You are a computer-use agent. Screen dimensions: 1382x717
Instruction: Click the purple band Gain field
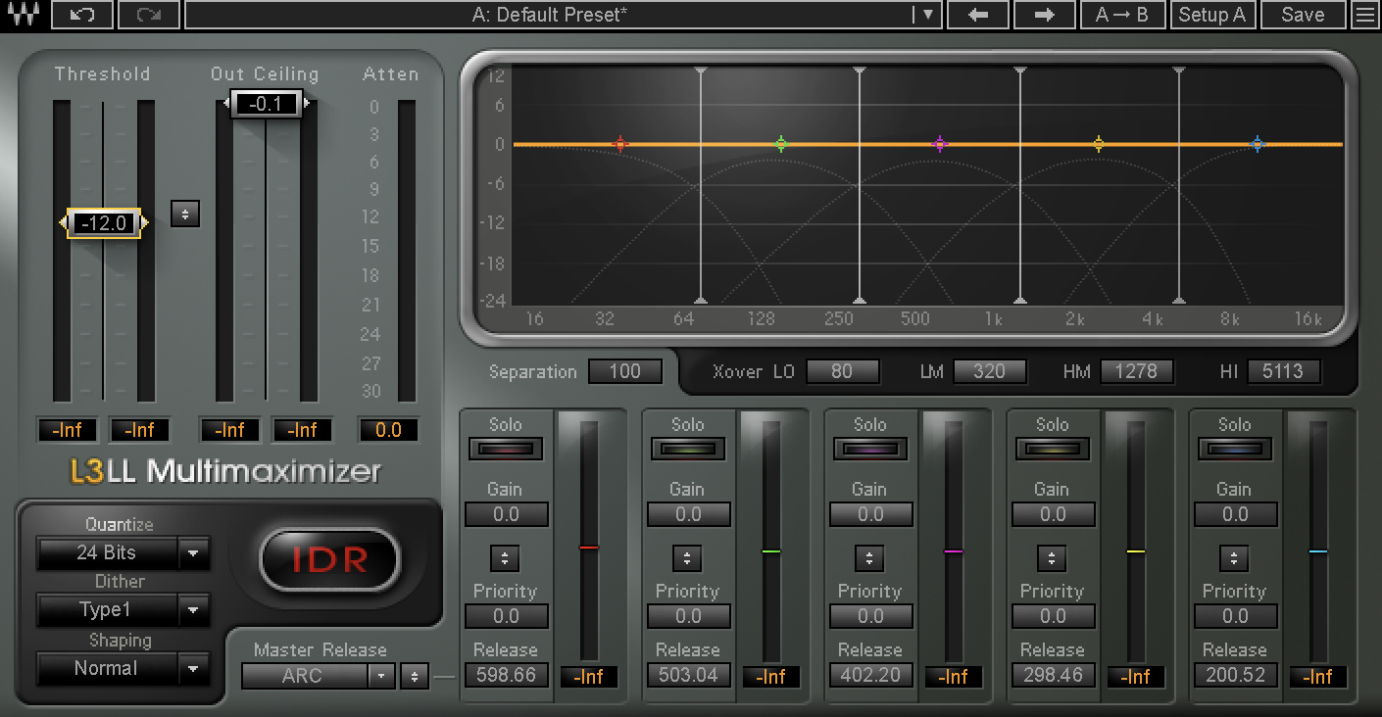pyautogui.click(x=870, y=514)
